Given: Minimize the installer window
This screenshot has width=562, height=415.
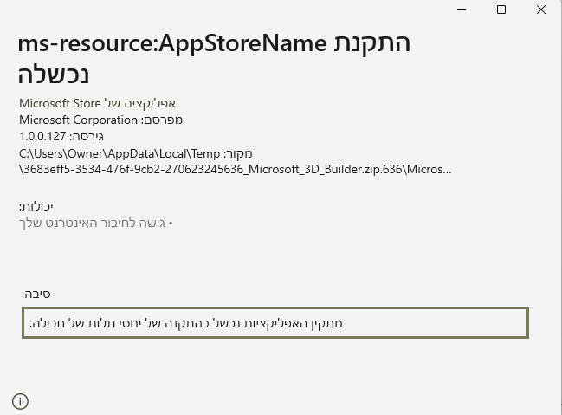Looking at the screenshot, I should [x=461, y=10].
